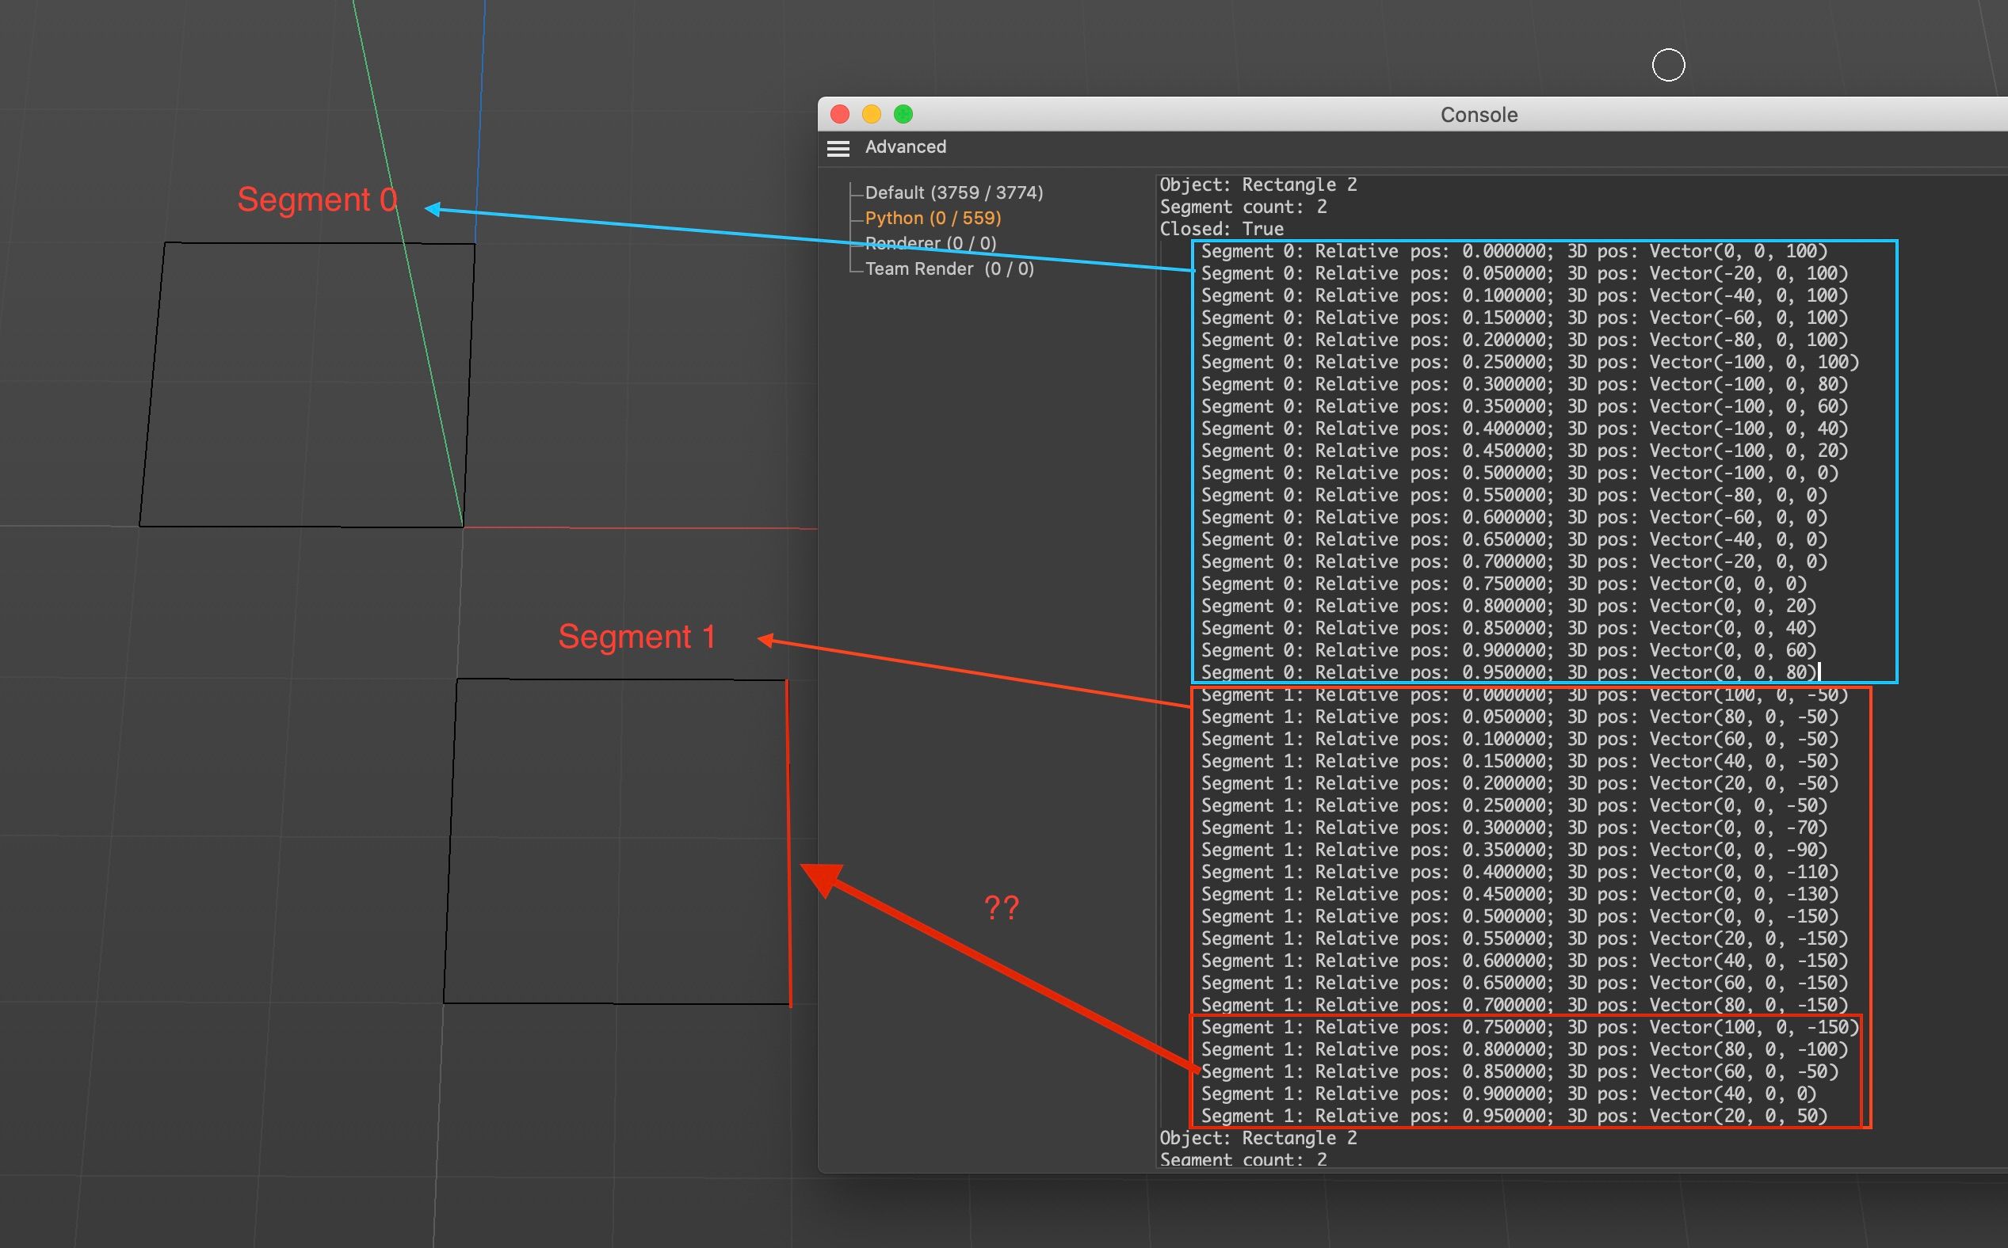Click the red '??' annotation text
This screenshot has width=2008, height=1248.
tap(1001, 908)
